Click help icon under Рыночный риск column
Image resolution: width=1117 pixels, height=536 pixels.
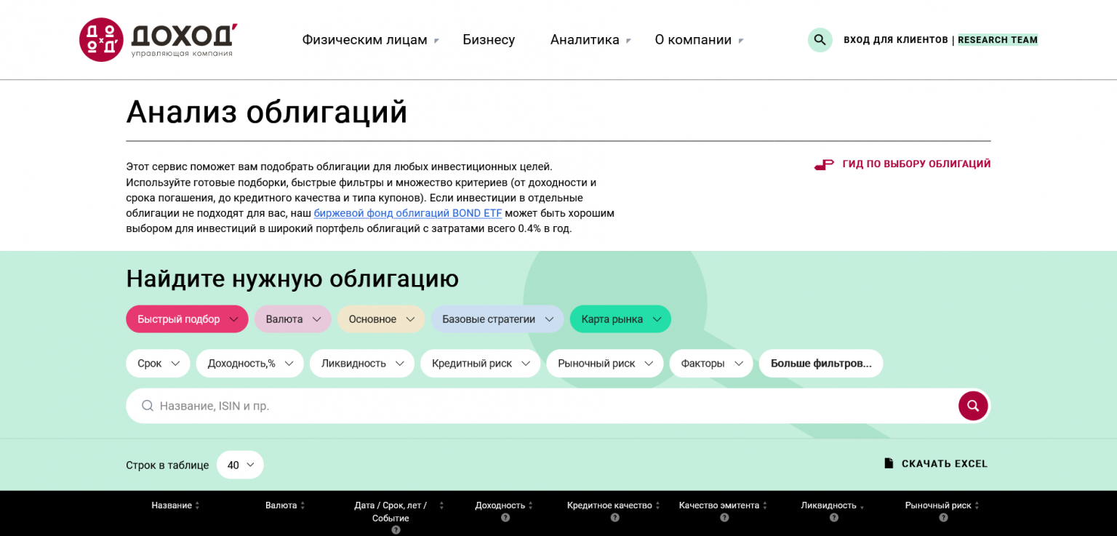point(943,518)
